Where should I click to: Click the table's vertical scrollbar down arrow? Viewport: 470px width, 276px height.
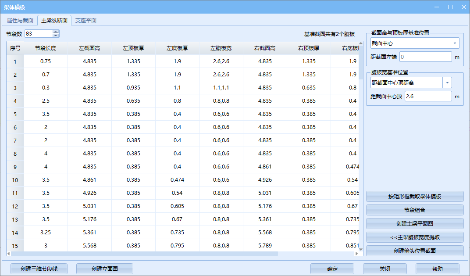click(361, 249)
